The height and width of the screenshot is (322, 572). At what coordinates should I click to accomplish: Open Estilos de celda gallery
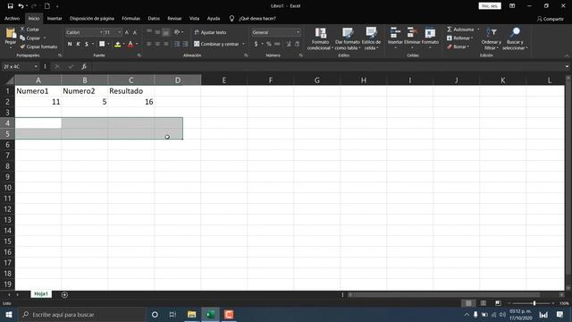tap(371, 38)
